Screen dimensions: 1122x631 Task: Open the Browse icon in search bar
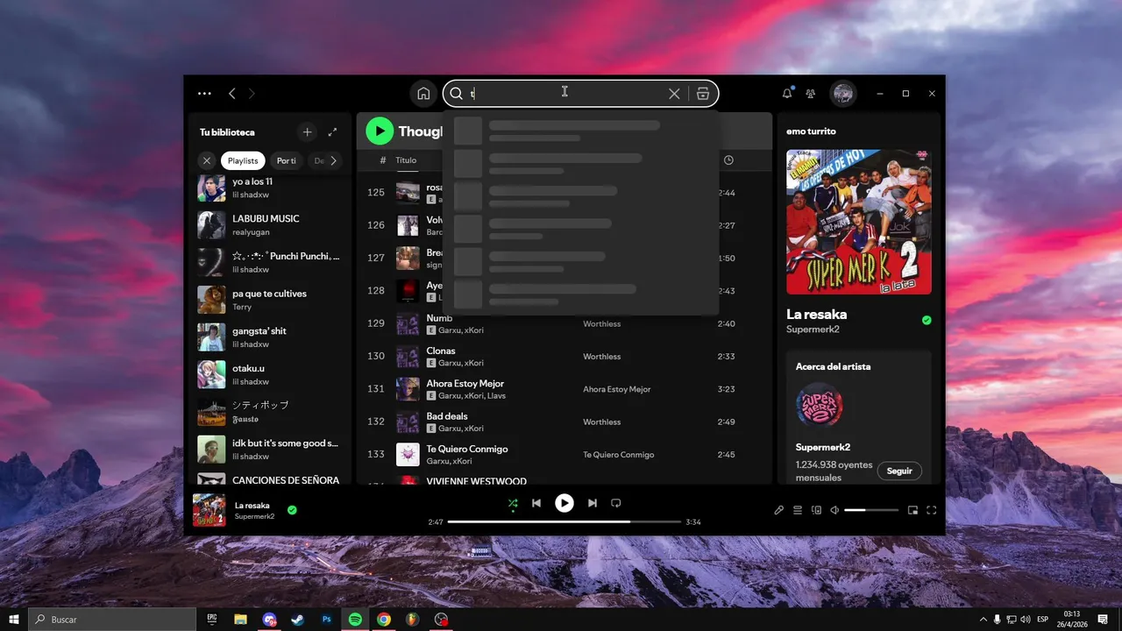[x=703, y=94]
